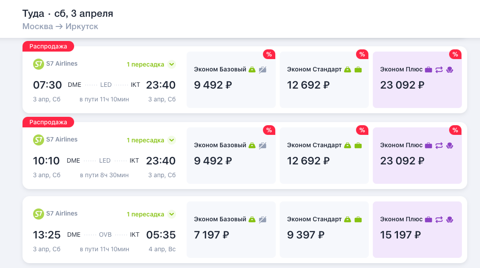Click the S7 logo on the 13:25 flight
The image size is (480, 268).
[x=38, y=214]
